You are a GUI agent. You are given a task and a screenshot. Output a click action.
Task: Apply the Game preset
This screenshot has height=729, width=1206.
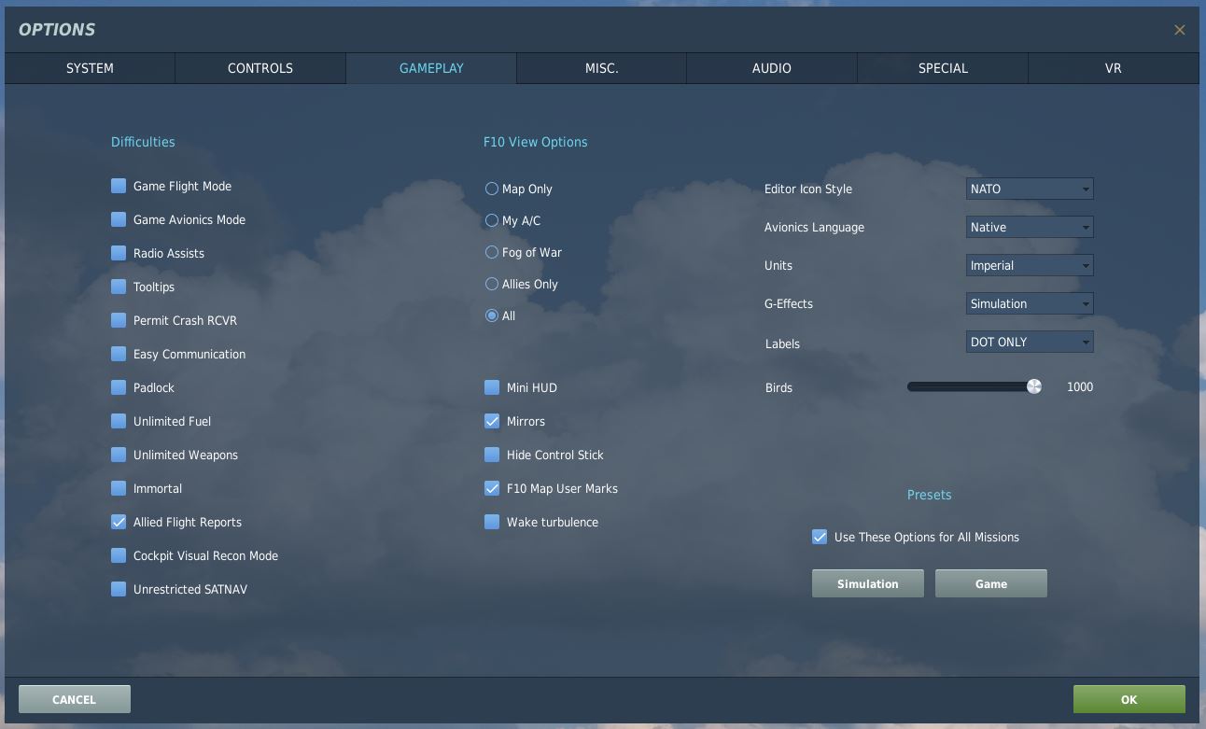991,583
